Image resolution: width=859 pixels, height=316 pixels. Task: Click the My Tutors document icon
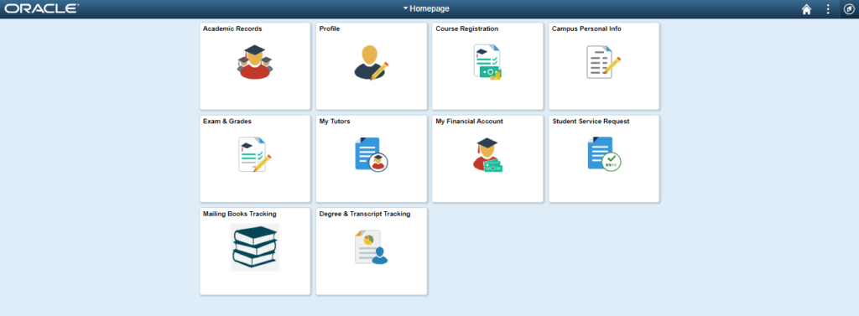372,154
